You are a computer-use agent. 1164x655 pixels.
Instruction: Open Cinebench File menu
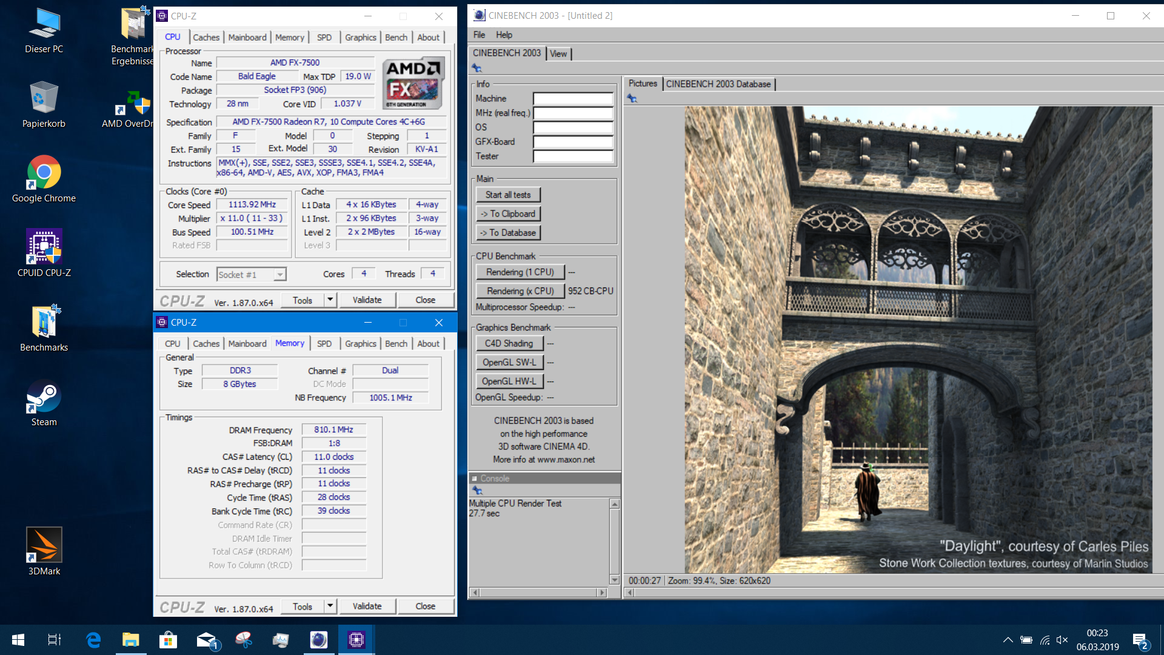479,35
